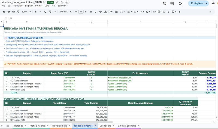Click the video call camera icon

coord(180,3)
